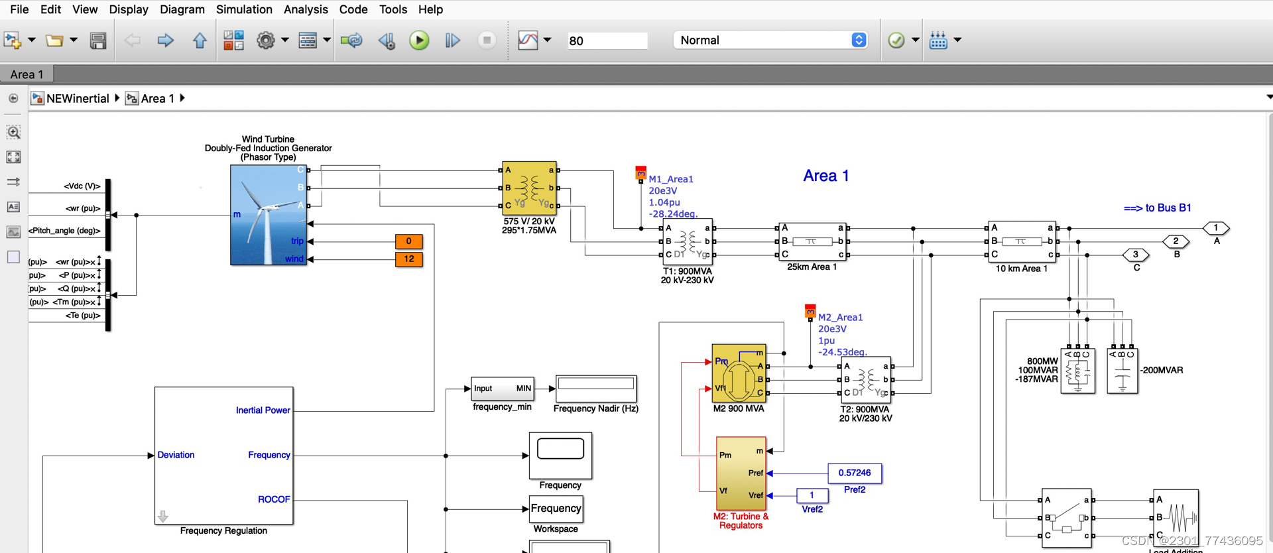Select the M2 Turbine & Regulators block
Screen dimensions: 1273x553
click(741, 473)
